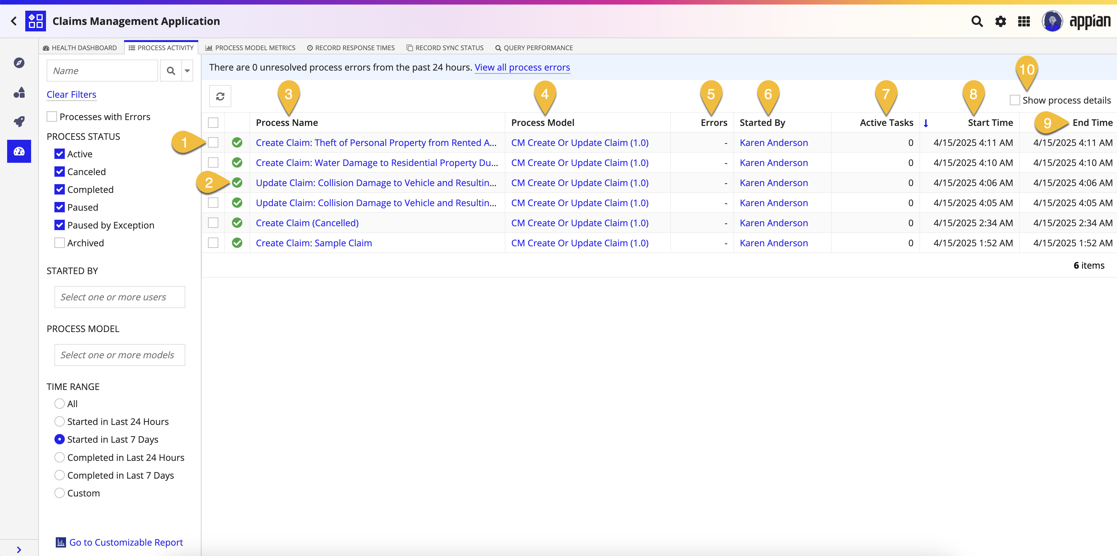The width and height of the screenshot is (1117, 556).
Task: Click status icon for Create Claim (Cancelled)
Action: (x=237, y=223)
